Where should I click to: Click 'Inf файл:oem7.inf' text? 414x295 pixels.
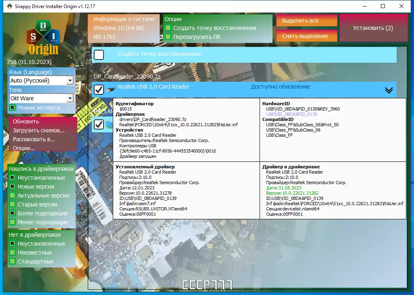click(137, 204)
